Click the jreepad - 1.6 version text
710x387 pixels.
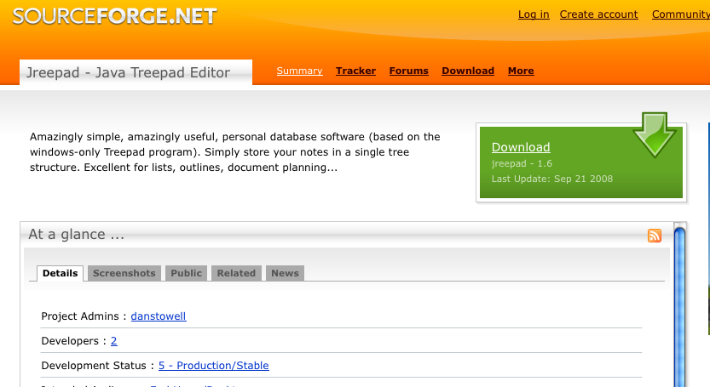tap(522, 163)
